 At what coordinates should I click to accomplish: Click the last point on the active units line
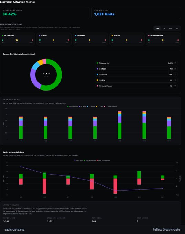pyautogui.click(x=163, y=188)
